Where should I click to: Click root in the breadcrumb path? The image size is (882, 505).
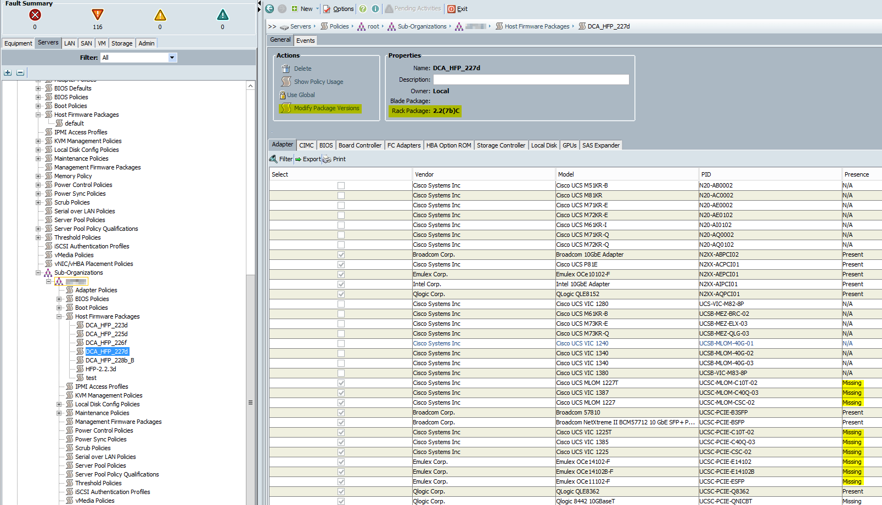pyautogui.click(x=373, y=26)
